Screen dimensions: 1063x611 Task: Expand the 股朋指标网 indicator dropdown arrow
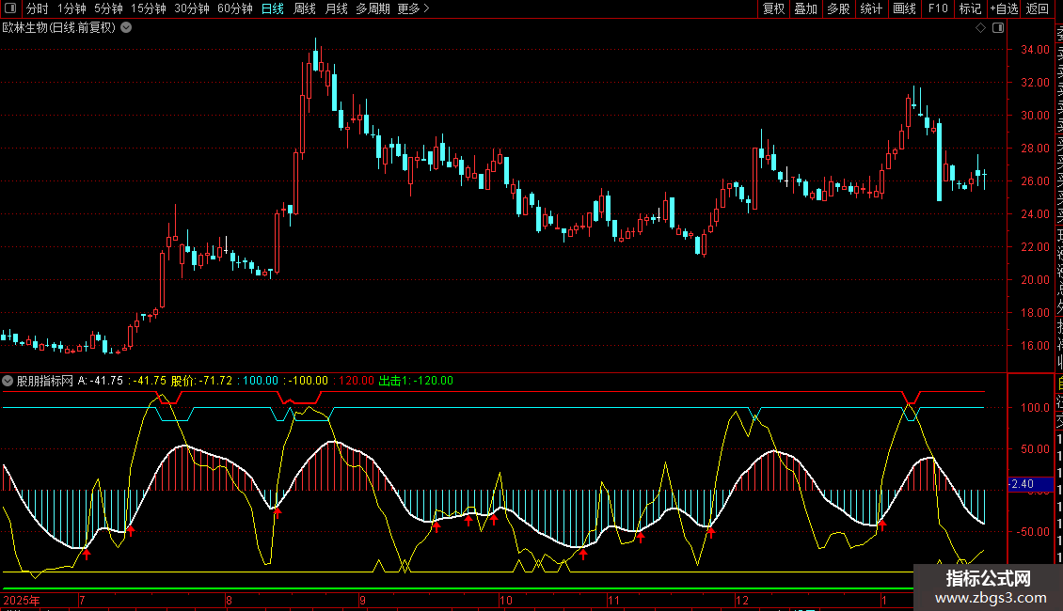8,381
